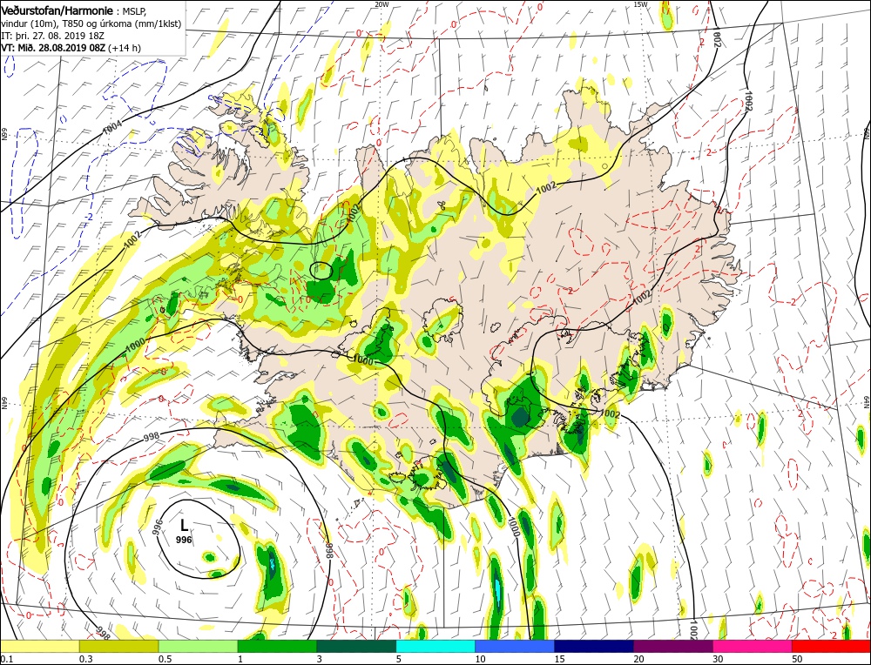This screenshot has height=665, width=871.
Task: Click the blue 10–15 legend color band
Action: click(515, 646)
